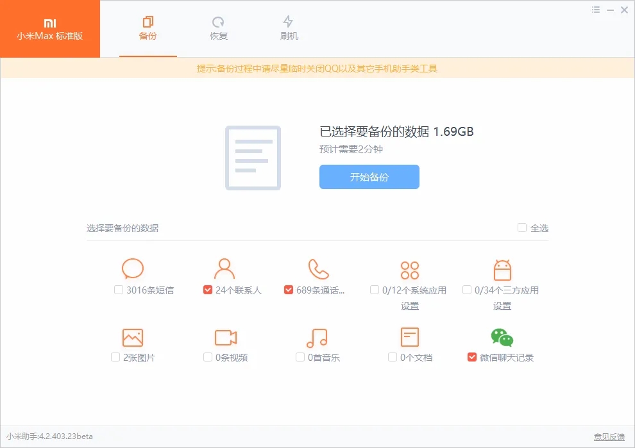This screenshot has height=448, width=635.
Task: Enable the 全选 select-all checkbox
Action: [522, 228]
